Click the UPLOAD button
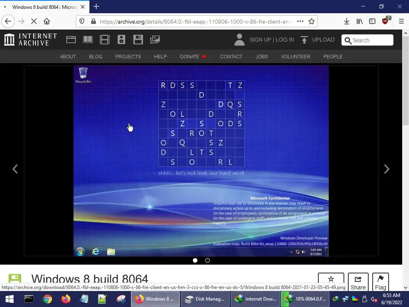Viewport: 409px width, 307px height. point(318,40)
